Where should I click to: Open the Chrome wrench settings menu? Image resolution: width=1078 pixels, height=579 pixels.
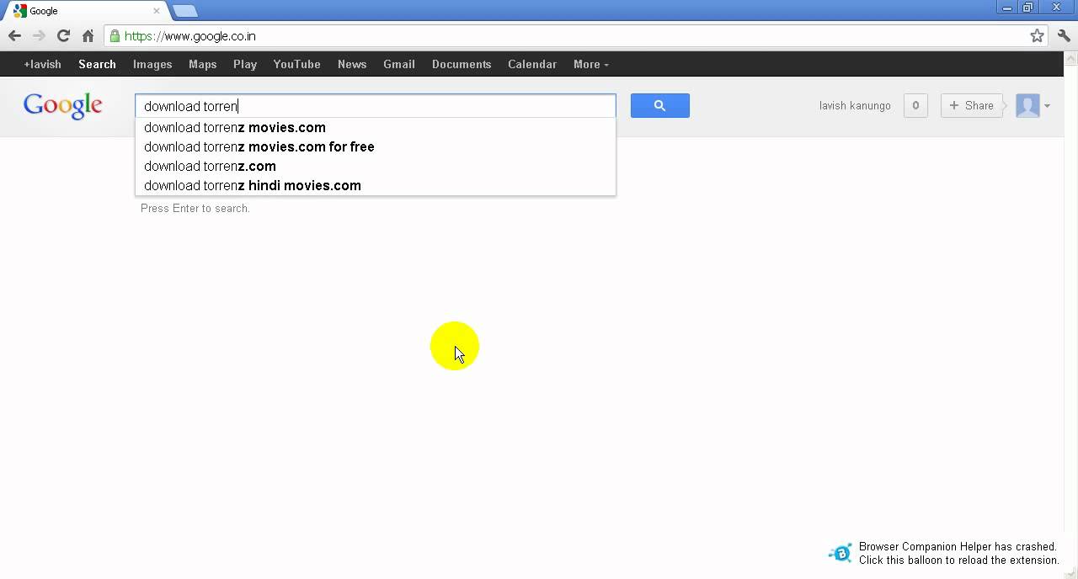[1065, 36]
